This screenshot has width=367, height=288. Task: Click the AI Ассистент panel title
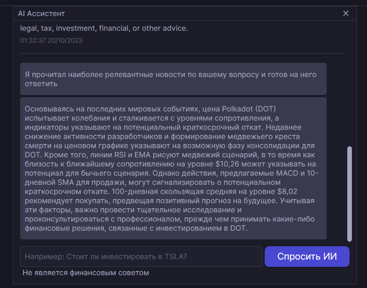tap(41, 14)
